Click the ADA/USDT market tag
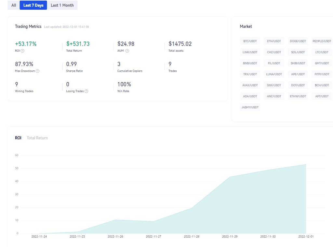 point(250,96)
